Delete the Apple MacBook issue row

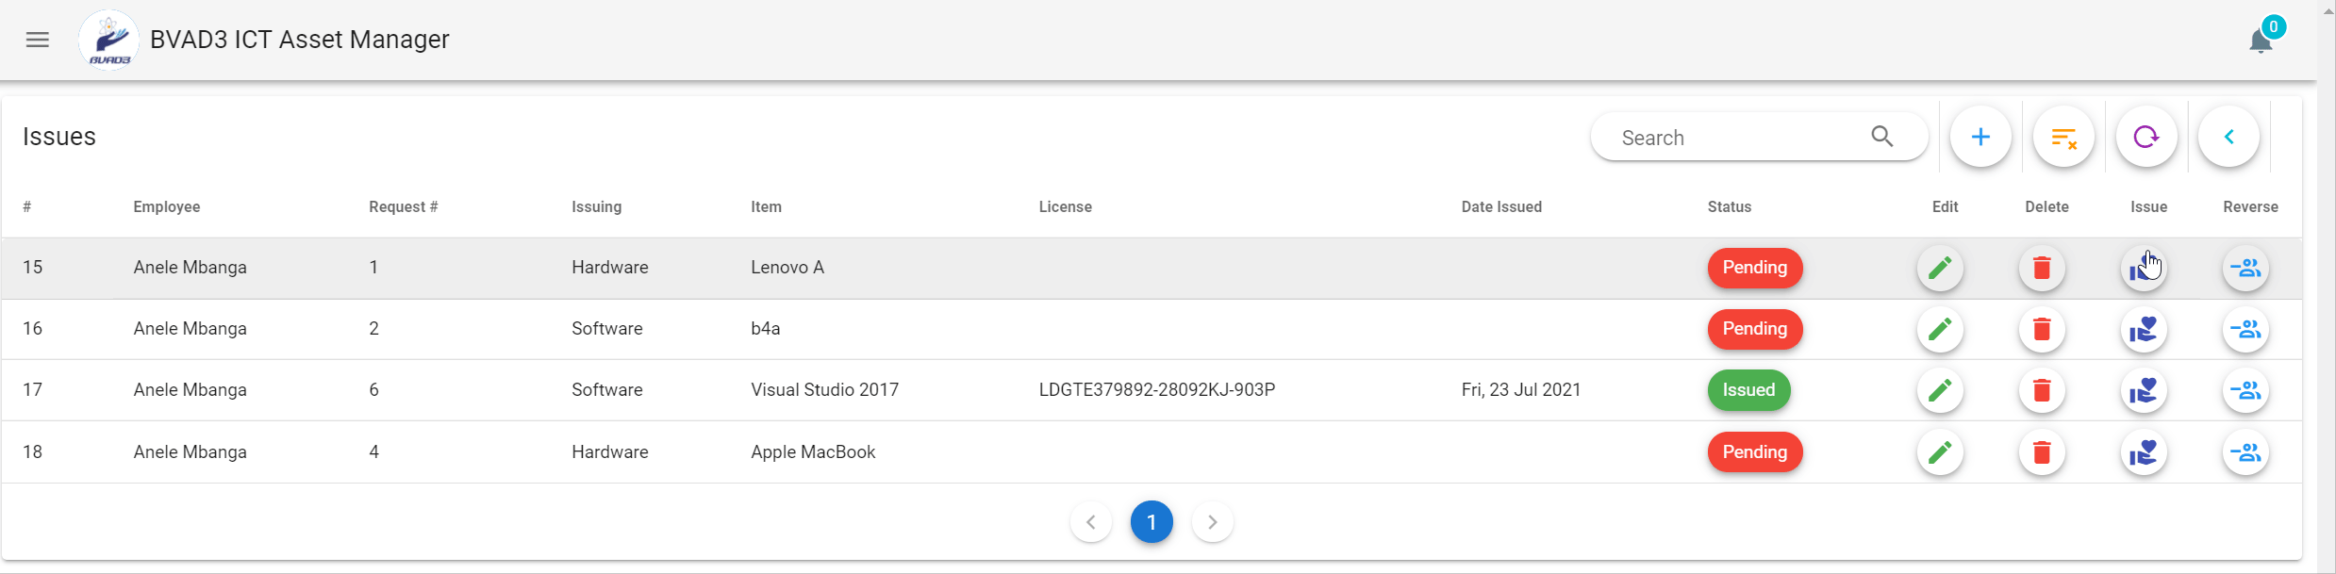click(x=2042, y=453)
